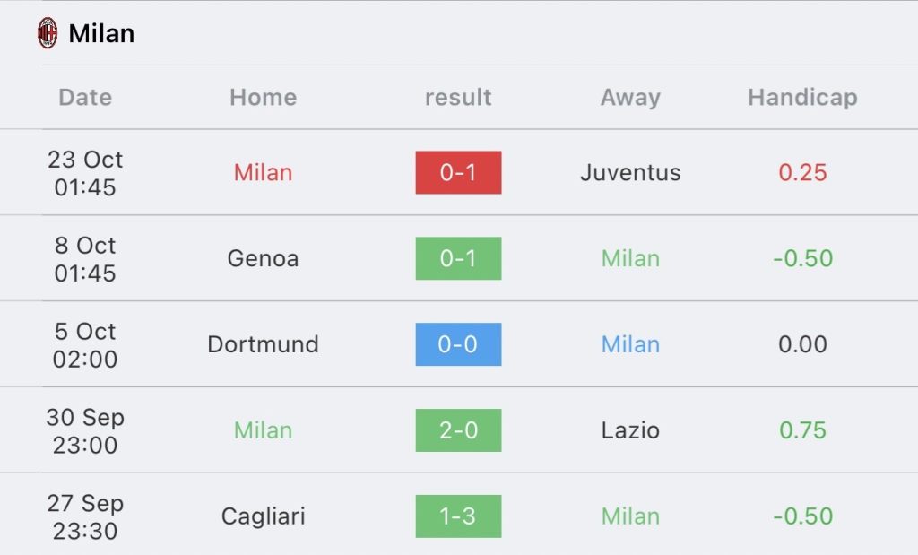Click the Handicap column header

[802, 98]
